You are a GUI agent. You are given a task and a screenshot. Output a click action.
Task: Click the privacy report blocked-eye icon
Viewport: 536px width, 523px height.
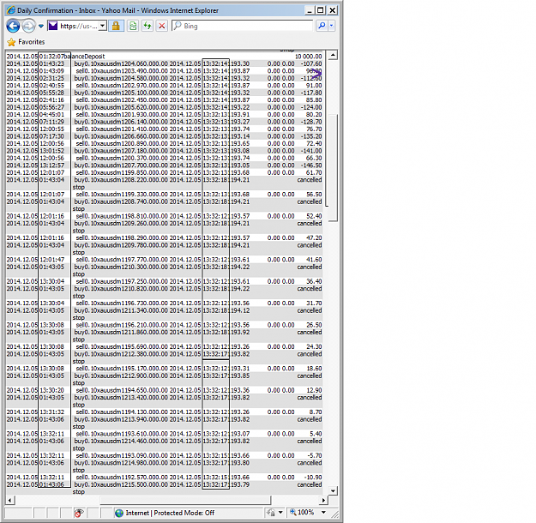(x=79, y=513)
